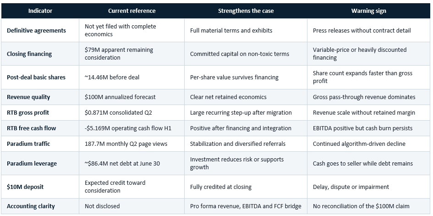Click the Delay, dispute or impairment cell
The image size is (433, 216).
click(351, 187)
